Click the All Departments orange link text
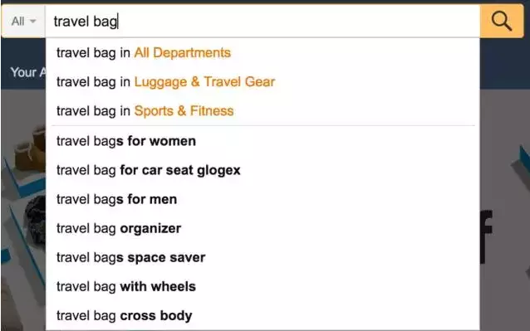The width and height of the screenshot is (530, 331). [x=183, y=52]
